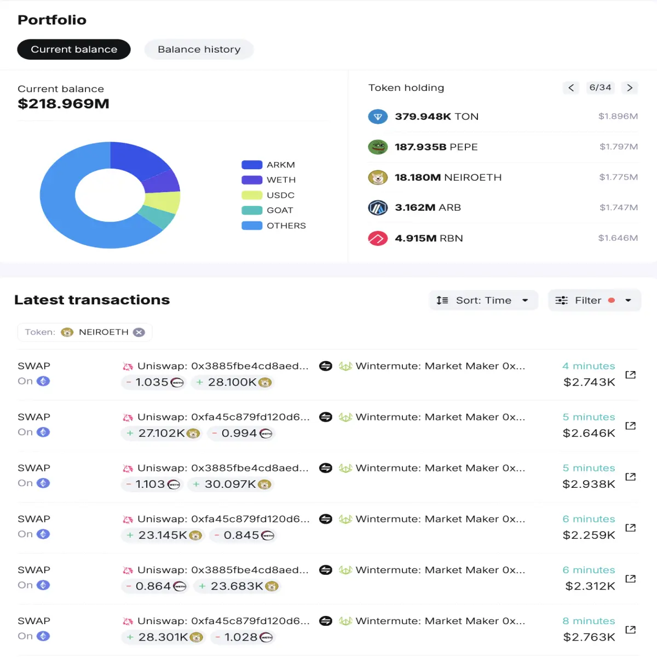Screen dimensions: 657x657
Task: Click the 4 minutes timestamp
Action: point(589,366)
